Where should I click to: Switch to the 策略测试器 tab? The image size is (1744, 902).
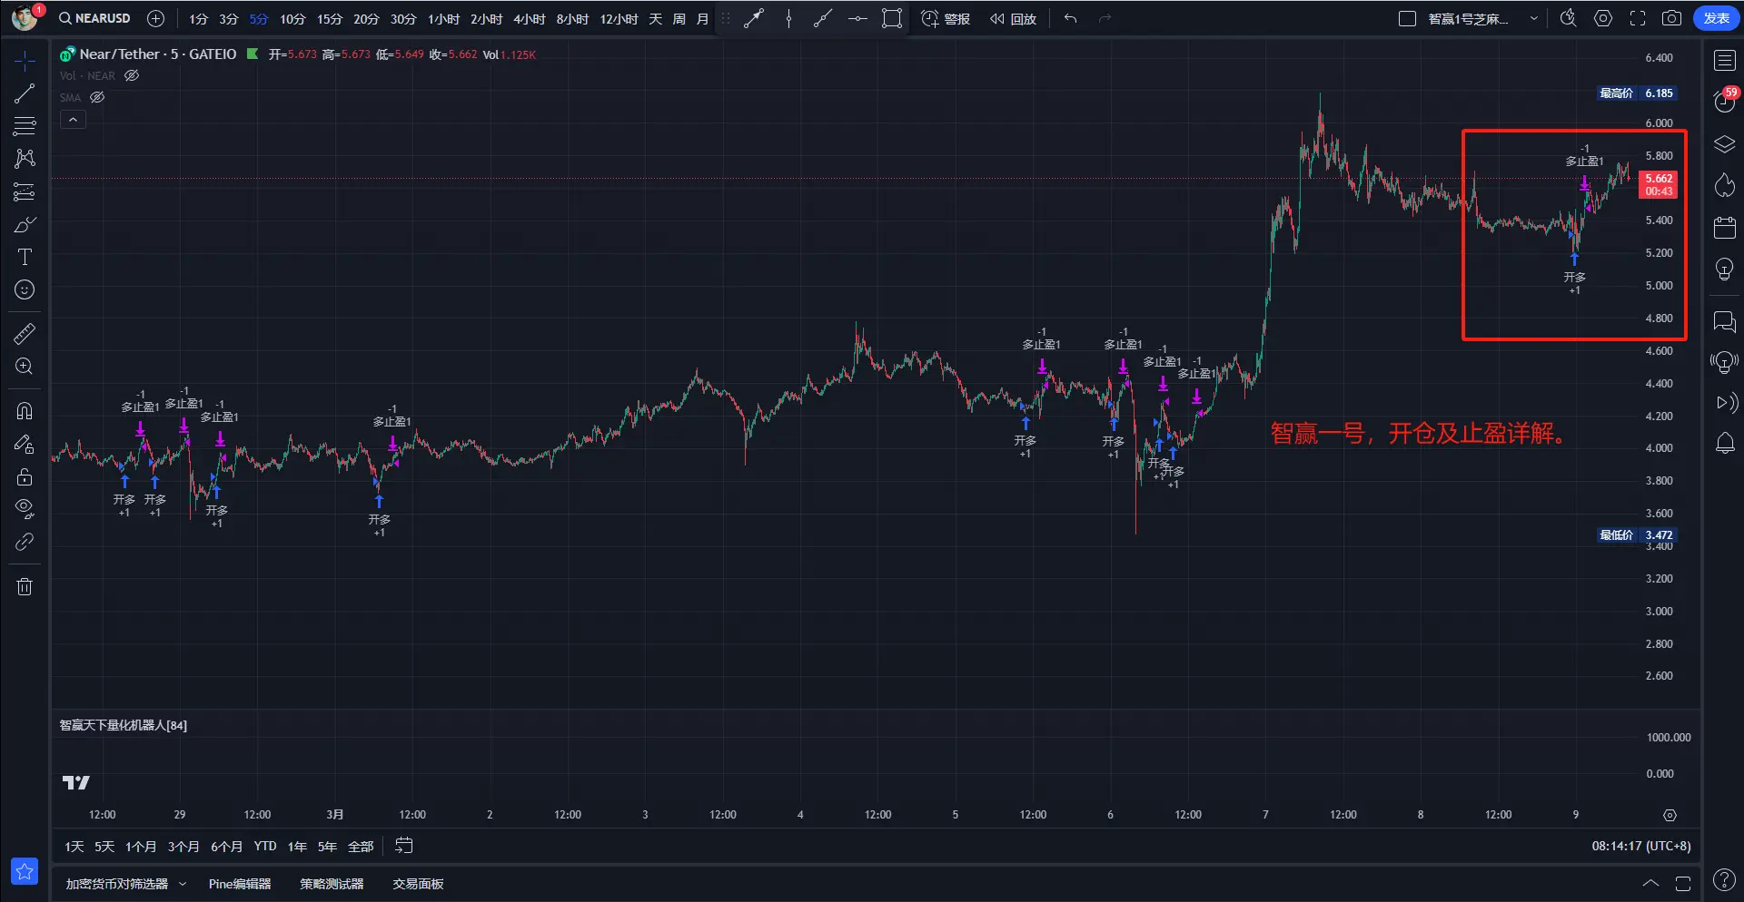[x=332, y=883]
